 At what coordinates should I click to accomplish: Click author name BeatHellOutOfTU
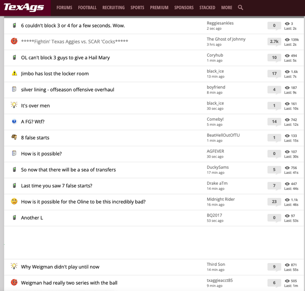tap(223, 135)
